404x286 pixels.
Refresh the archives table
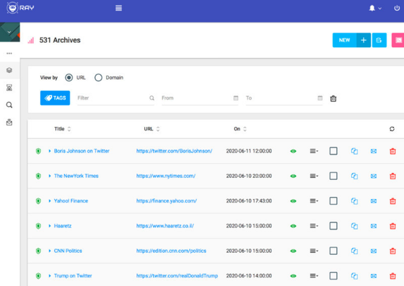(x=392, y=129)
